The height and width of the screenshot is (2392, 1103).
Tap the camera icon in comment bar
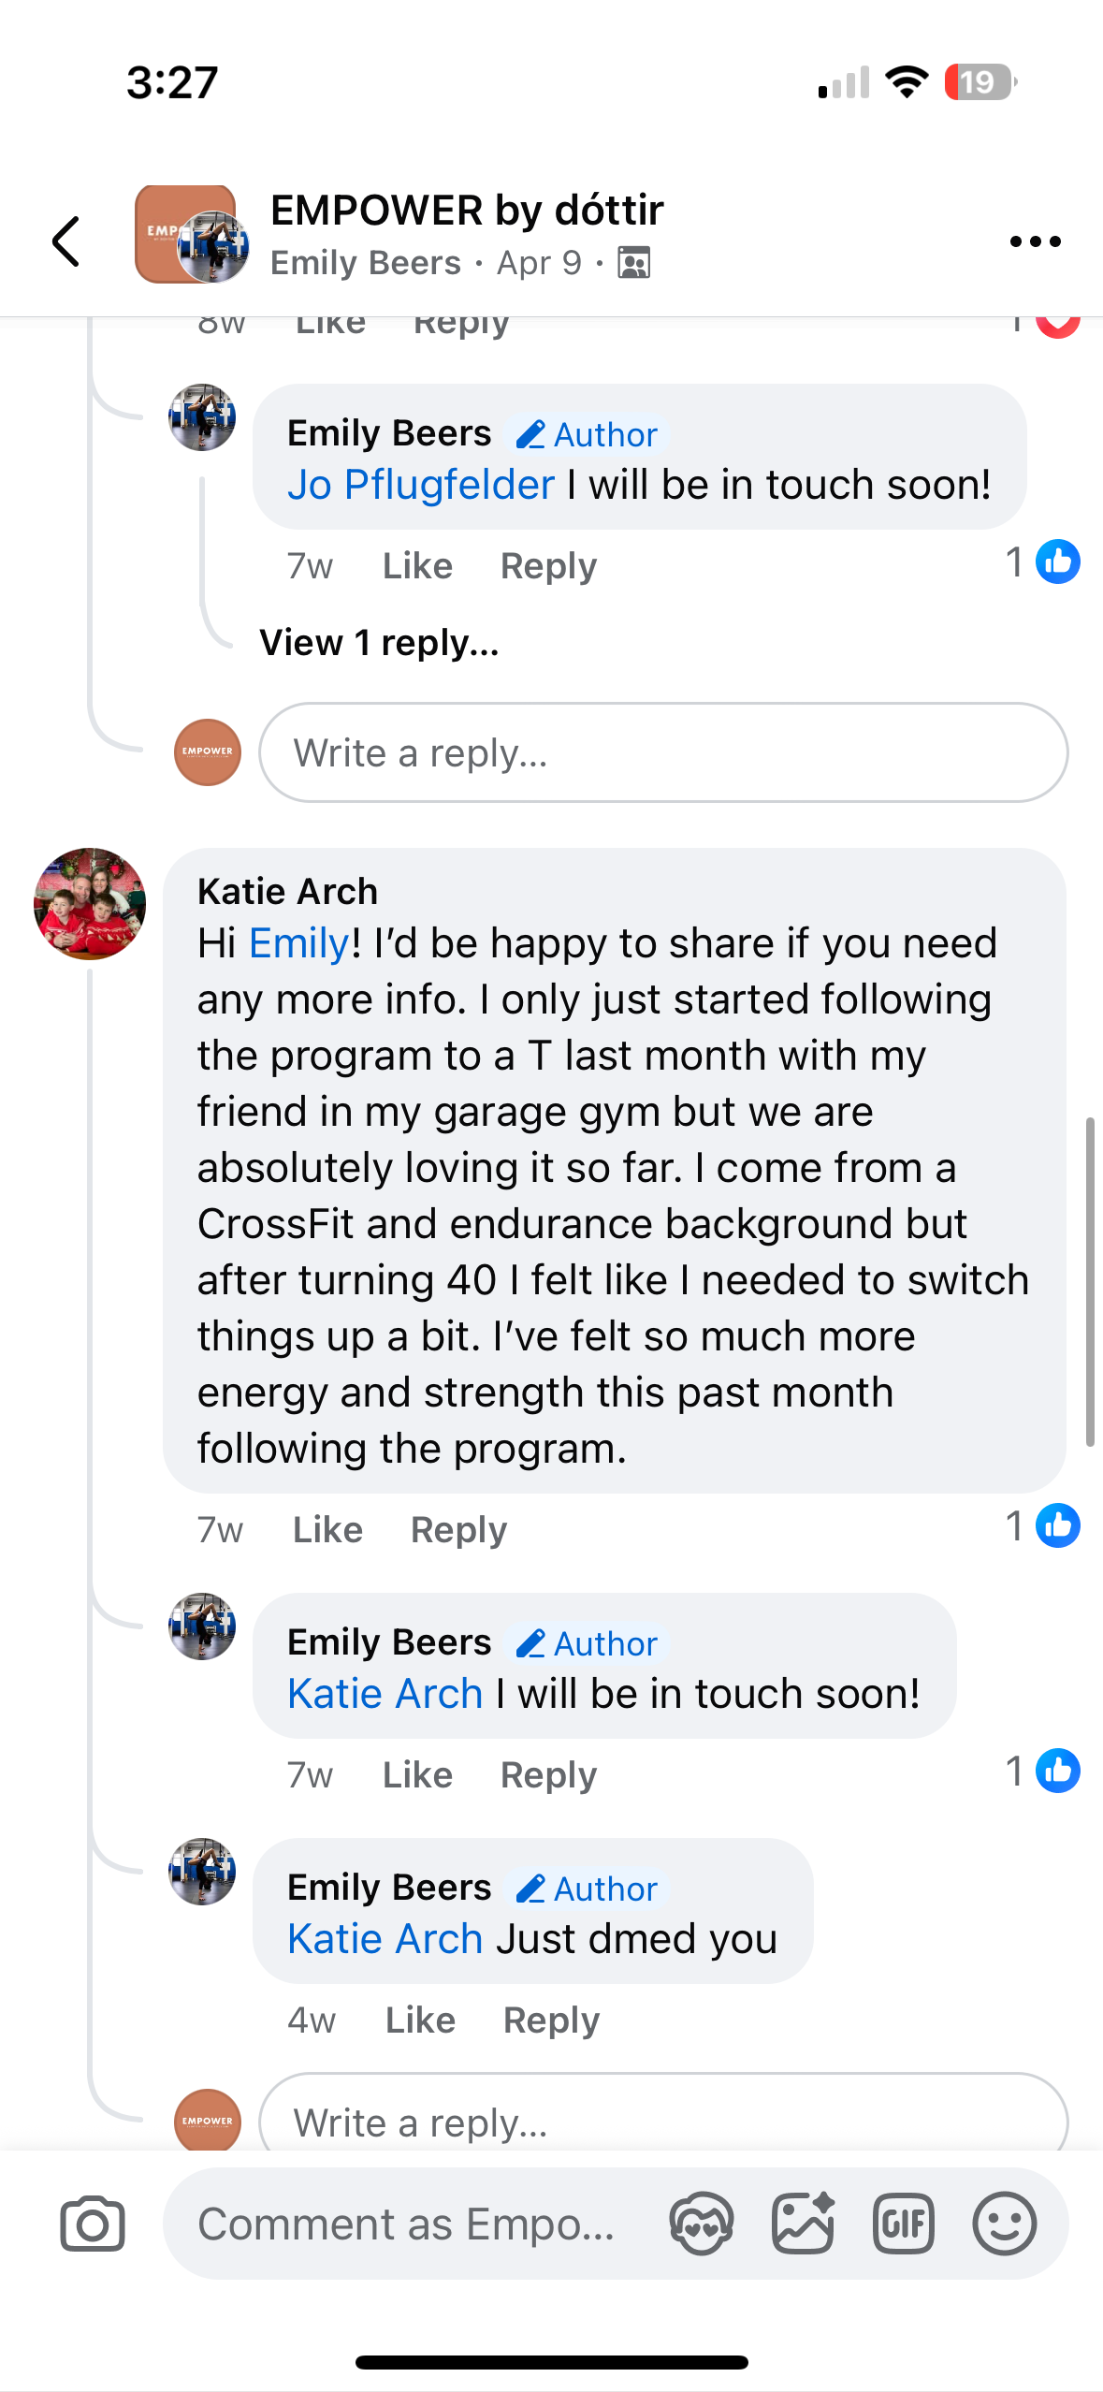click(92, 2223)
